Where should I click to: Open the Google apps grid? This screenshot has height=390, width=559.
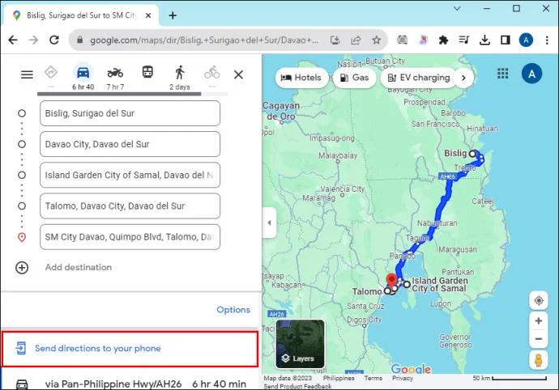(x=502, y=74)
